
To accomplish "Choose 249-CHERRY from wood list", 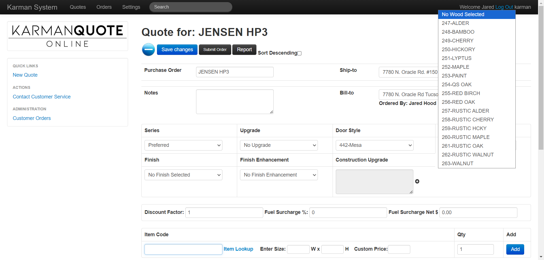I will 477,41.
